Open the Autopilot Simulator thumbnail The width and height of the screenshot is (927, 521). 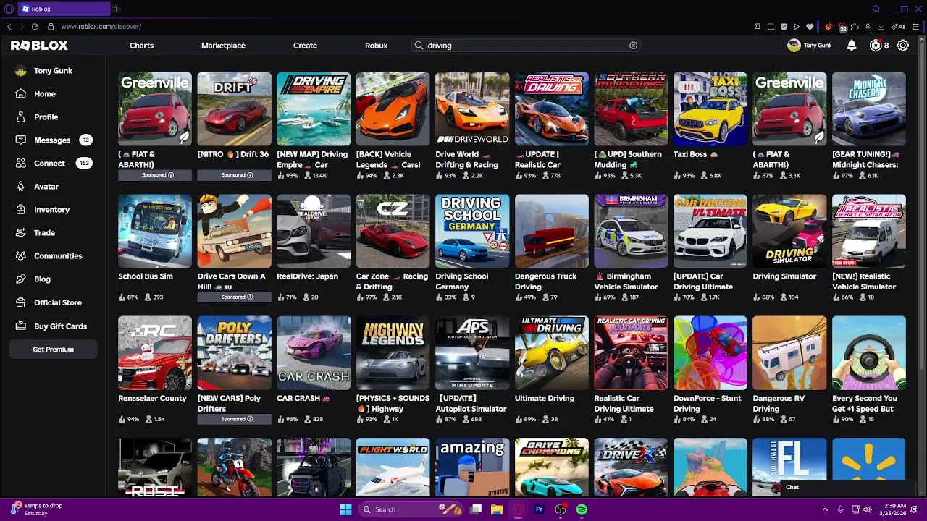472,353
